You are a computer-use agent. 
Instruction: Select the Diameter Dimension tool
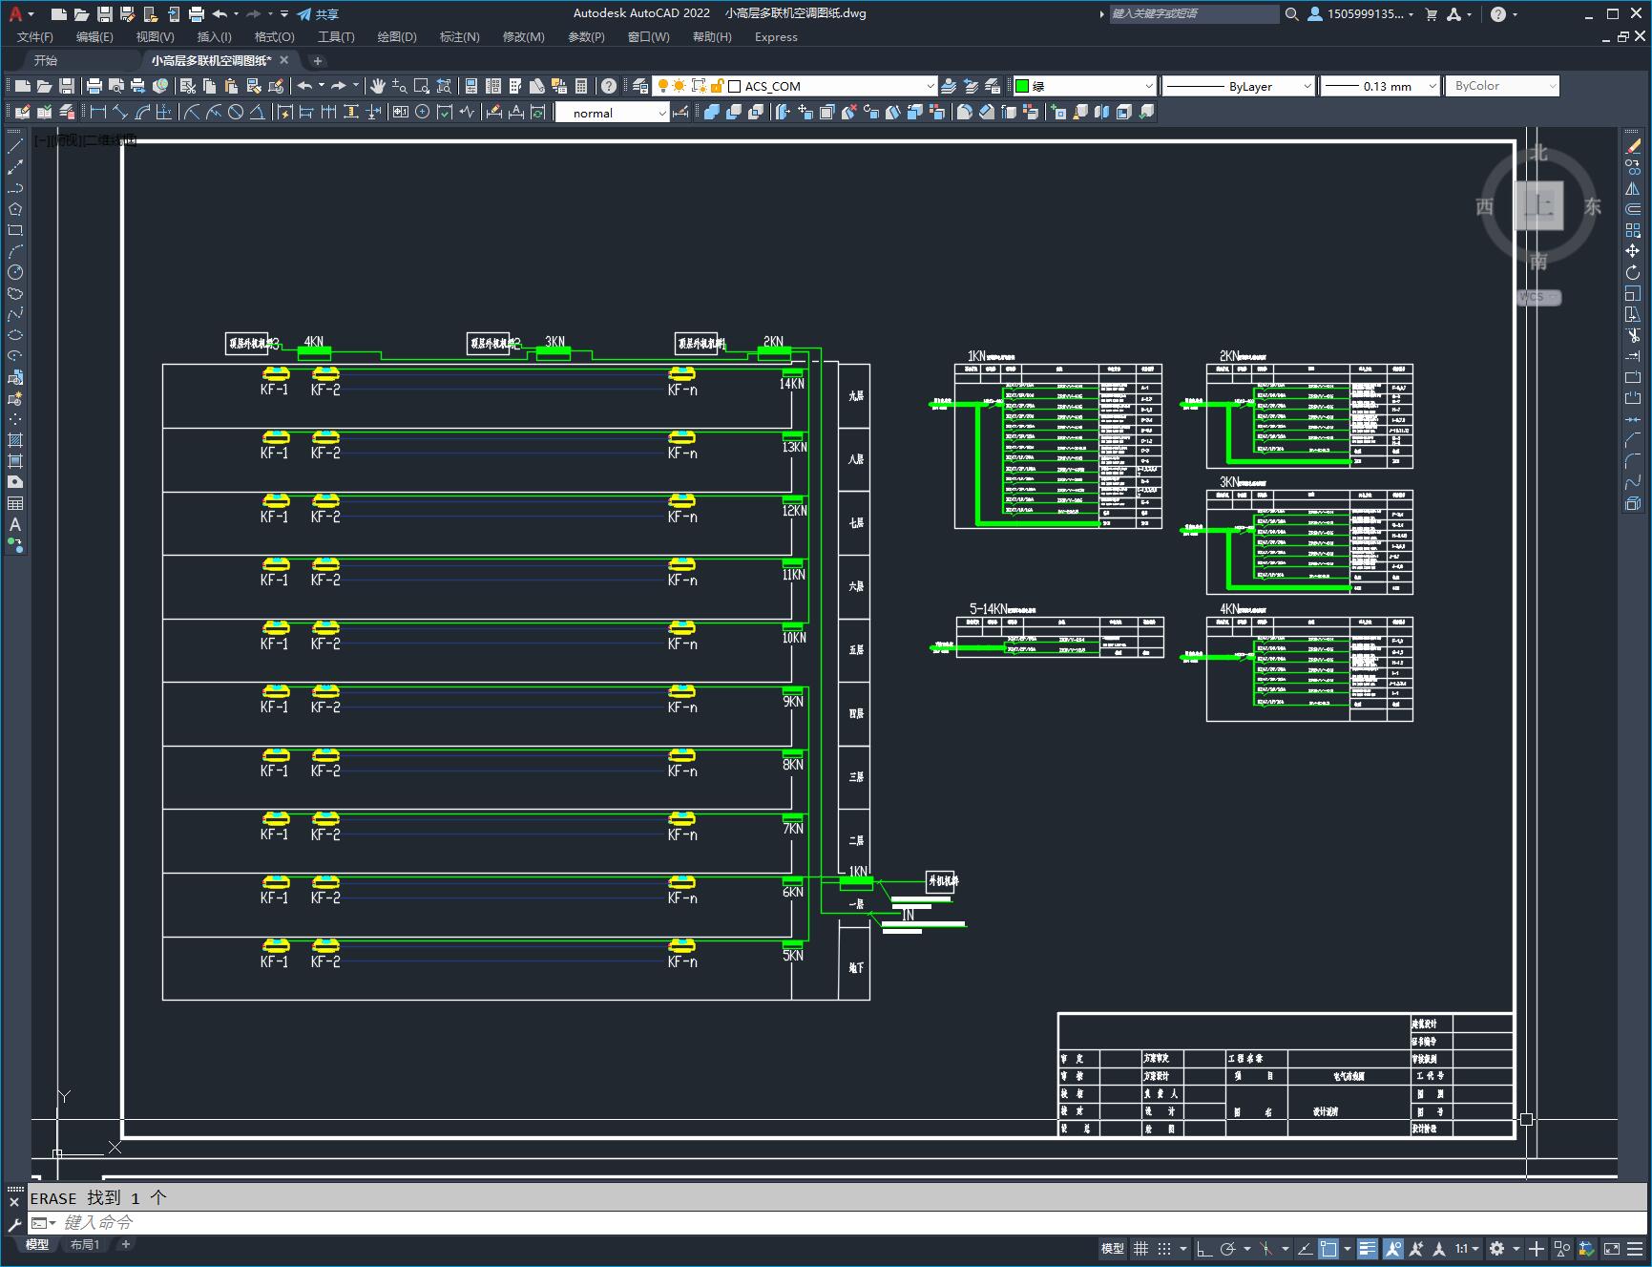pyautogui.click(x=236, y=112)
